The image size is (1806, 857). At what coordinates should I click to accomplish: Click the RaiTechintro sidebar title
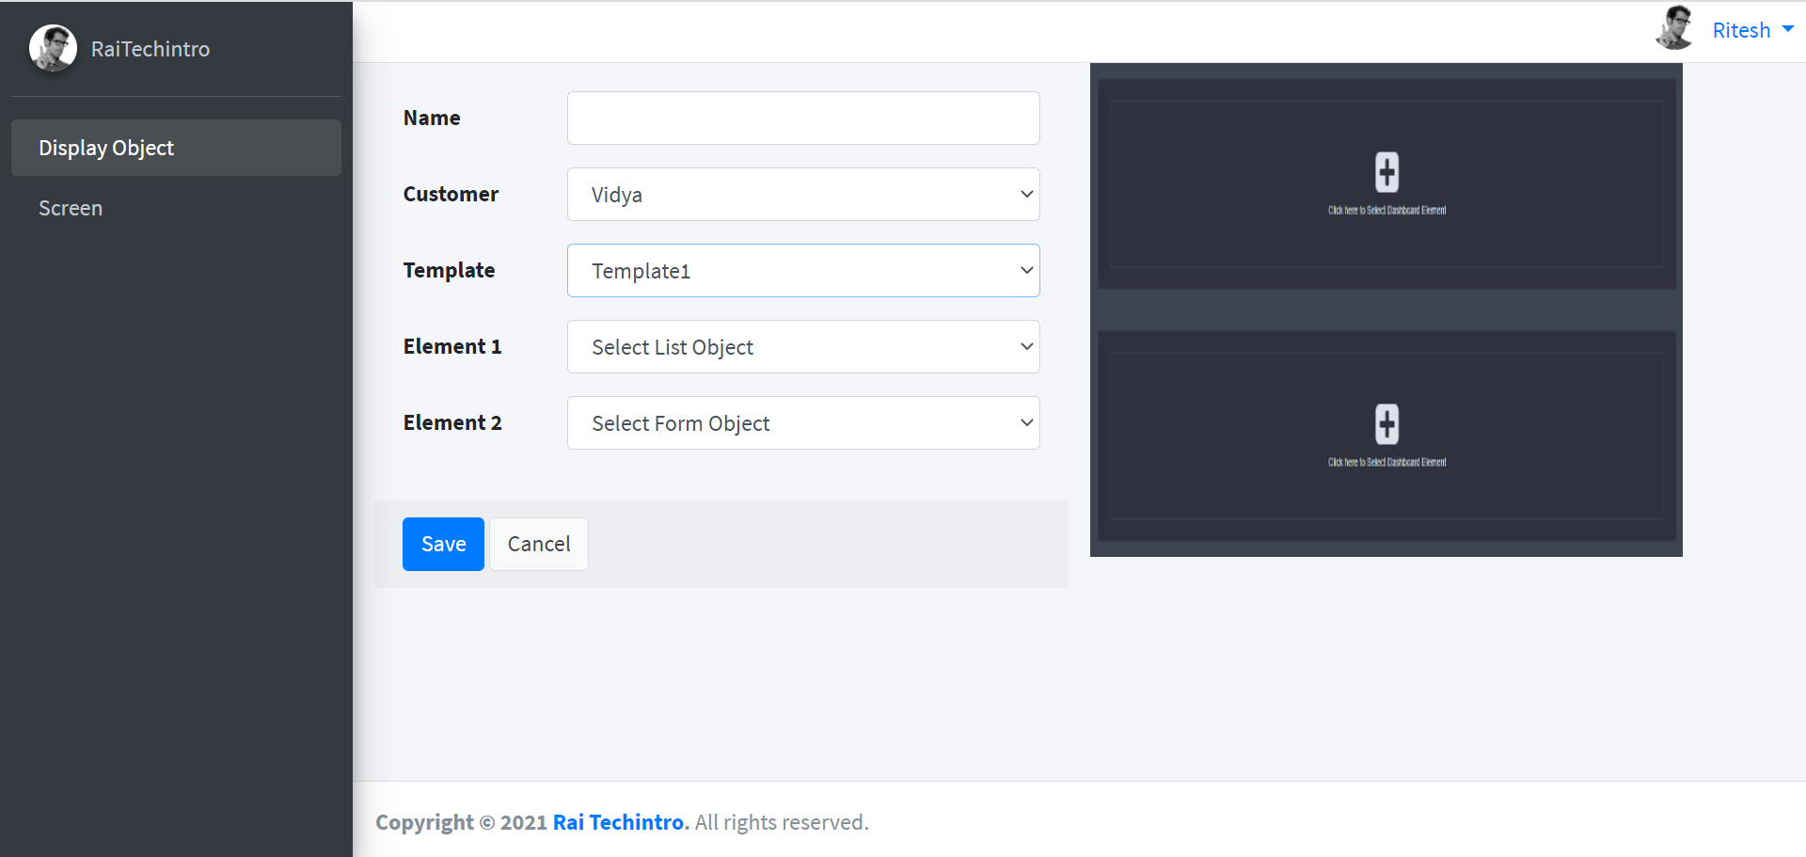point(150,48)
